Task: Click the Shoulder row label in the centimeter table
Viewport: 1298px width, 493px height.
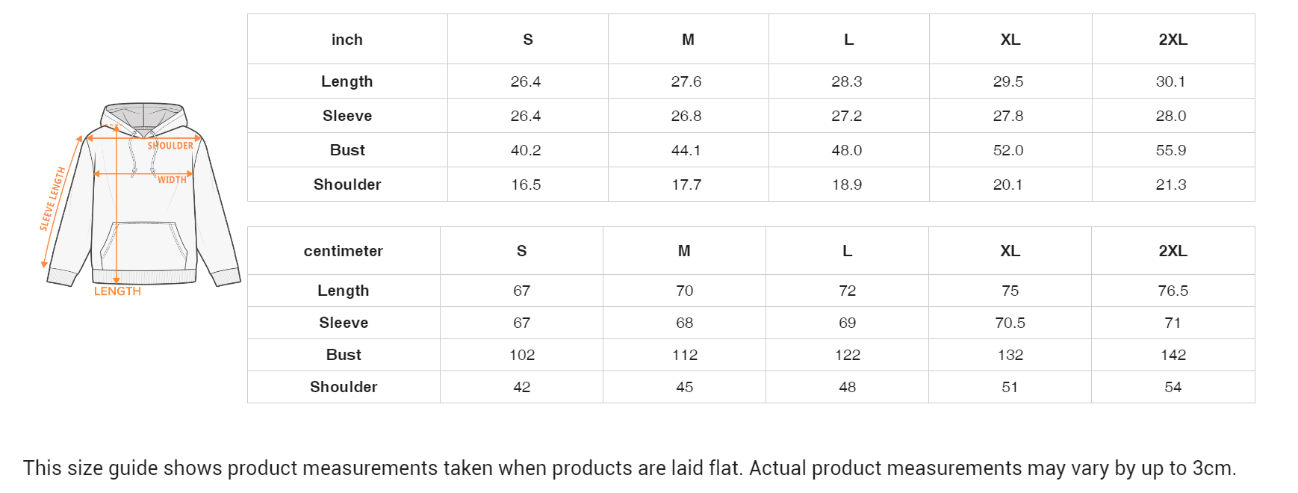Action: (343, 387)
